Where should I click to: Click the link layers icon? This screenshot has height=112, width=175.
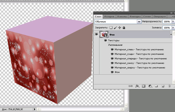130,86
